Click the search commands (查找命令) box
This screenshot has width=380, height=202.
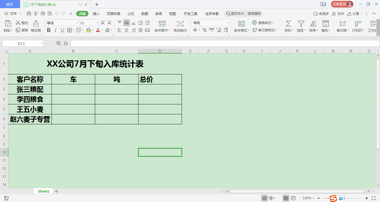[244, 14]
